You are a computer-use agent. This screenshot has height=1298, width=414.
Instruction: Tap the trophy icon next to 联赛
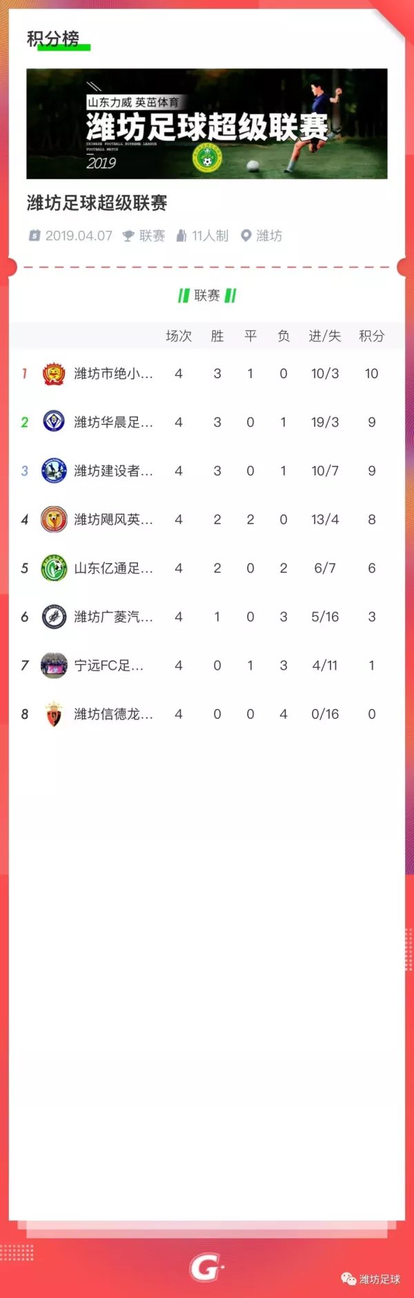coord(128,236)
